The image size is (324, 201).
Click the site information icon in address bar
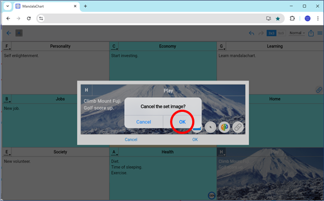click(41, 18)
